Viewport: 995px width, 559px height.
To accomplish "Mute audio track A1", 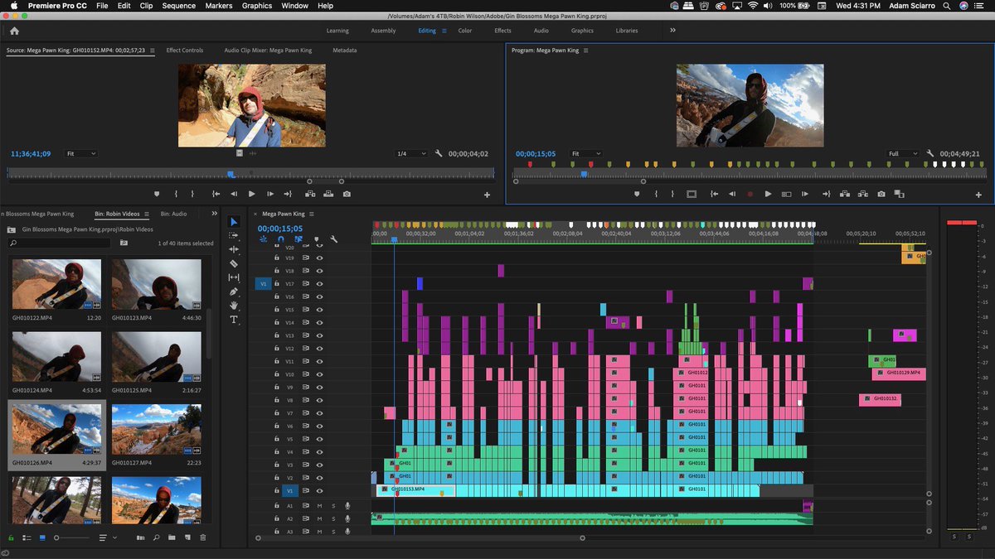I will point(320,505).
